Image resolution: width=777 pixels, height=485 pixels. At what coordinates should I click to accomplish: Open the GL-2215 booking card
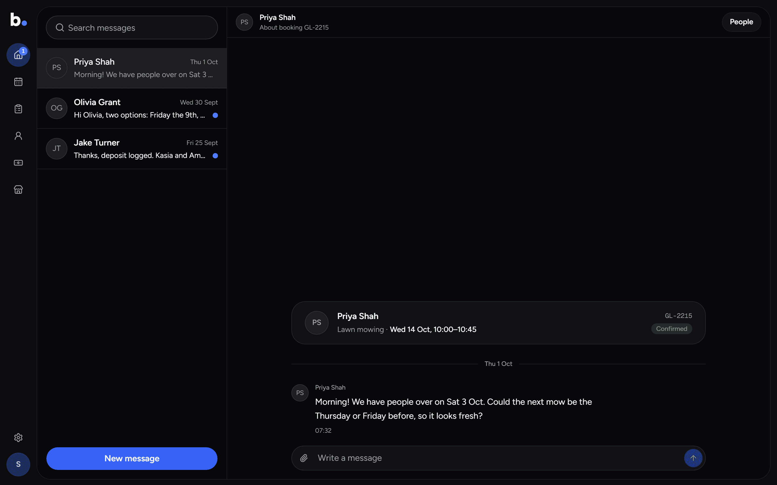[498, 323]
